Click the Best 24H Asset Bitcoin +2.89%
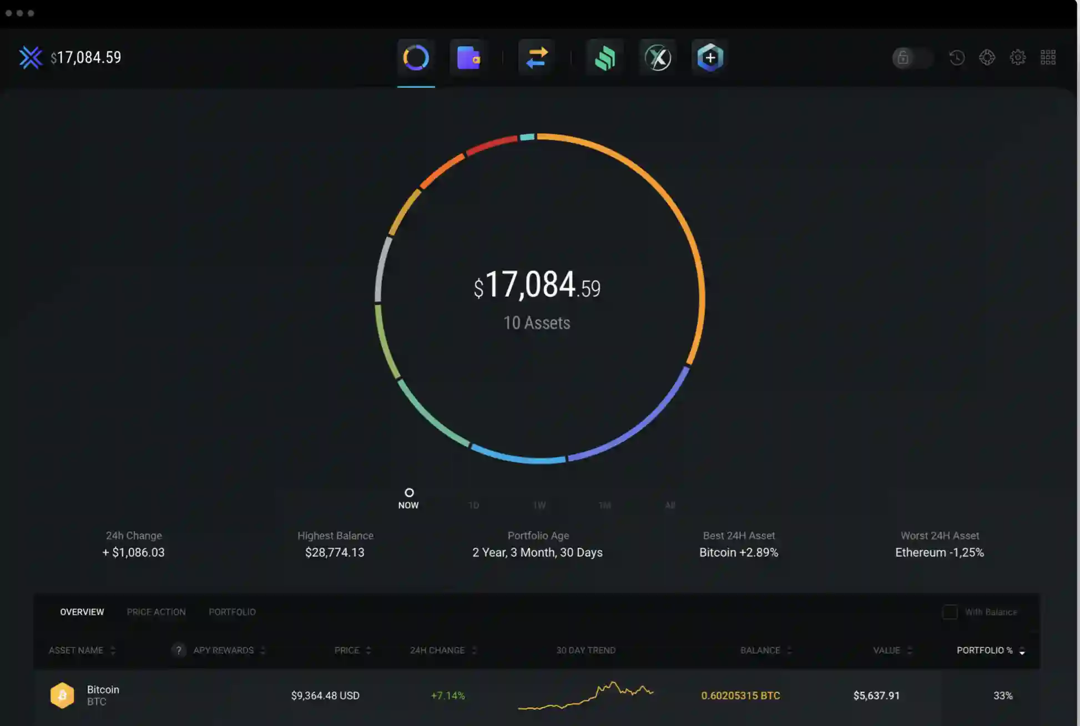 tap(739, 552)
